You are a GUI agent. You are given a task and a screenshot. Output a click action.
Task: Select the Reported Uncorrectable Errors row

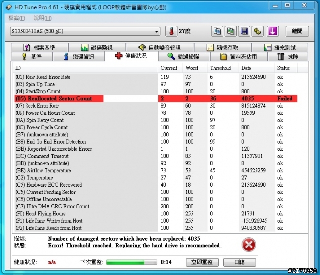pos(156,149)
